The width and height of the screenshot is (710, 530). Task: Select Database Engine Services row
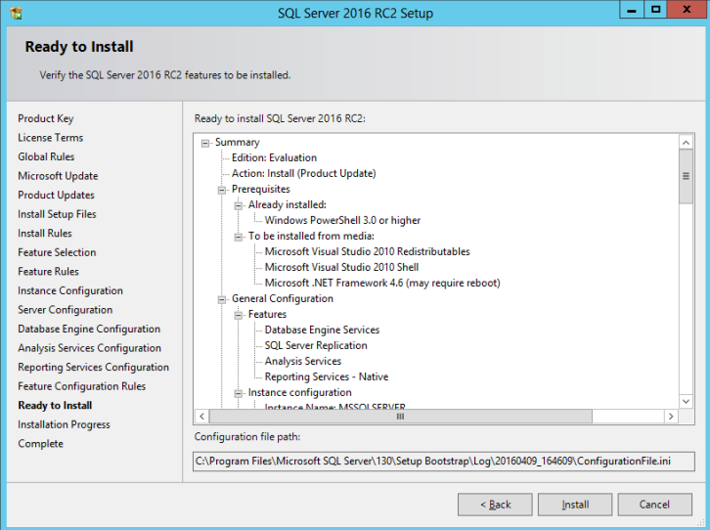(322, 330)
